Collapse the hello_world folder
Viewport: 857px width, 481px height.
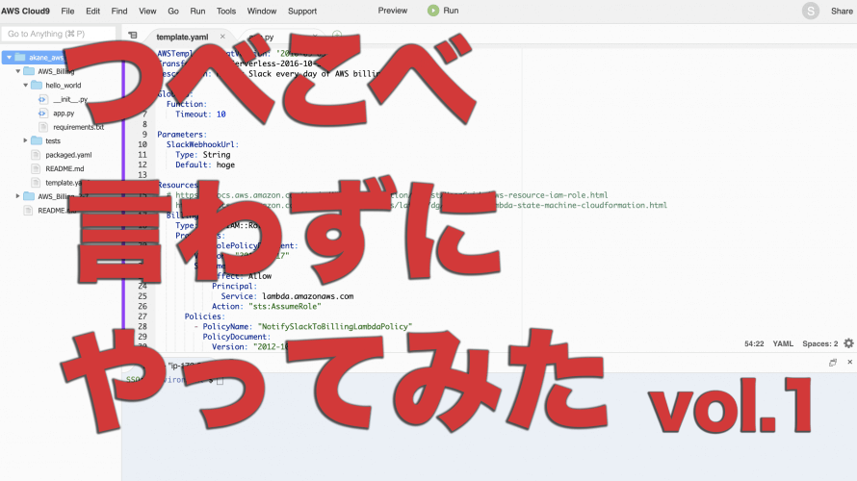click(x=26, y=86)
